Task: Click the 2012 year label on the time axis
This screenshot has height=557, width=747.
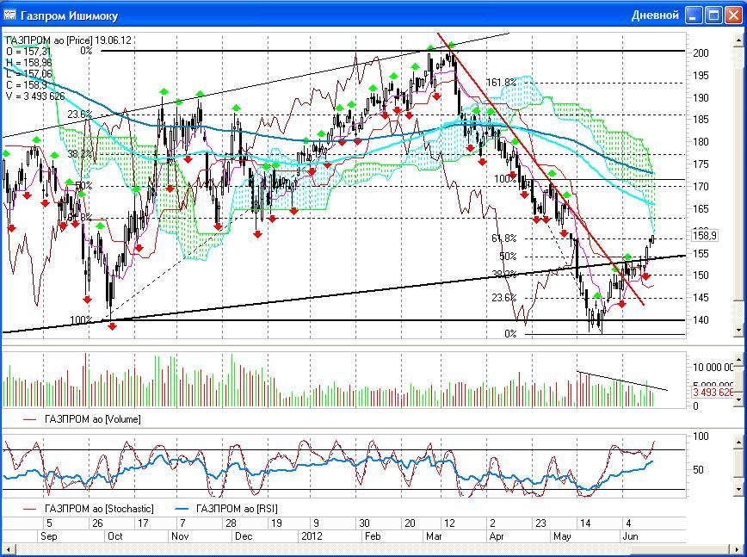Action: pyautogui.click(x=313, y=536)
